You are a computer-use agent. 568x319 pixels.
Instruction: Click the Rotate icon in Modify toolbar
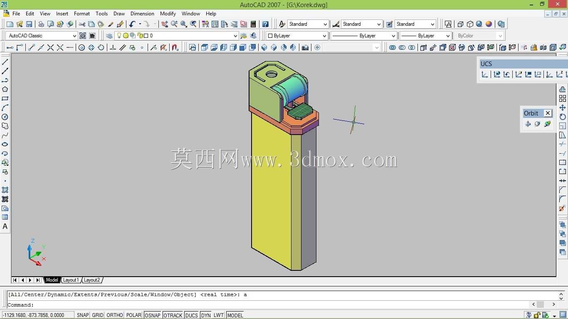(563, 117)
